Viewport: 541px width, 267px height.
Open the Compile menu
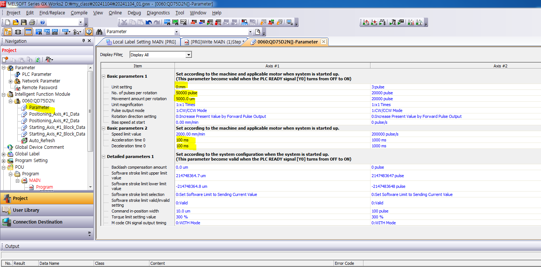click(x=79, y=13)
